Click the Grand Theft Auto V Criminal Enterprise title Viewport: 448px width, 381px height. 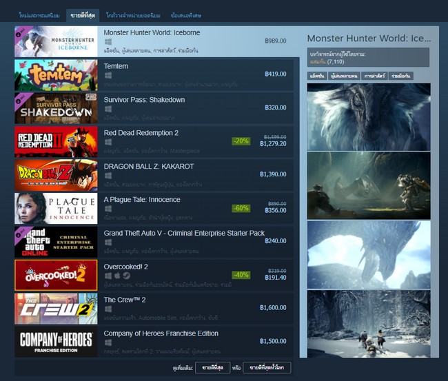pos(184,233)
